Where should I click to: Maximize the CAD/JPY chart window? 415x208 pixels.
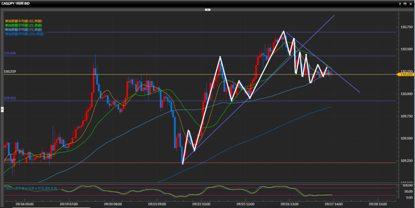[x=406, y=3]
